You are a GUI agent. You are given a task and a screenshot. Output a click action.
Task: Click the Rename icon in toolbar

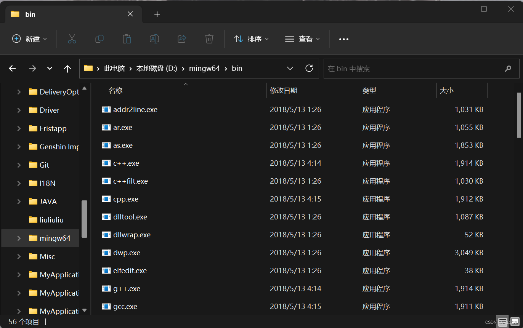click(154, 39)
